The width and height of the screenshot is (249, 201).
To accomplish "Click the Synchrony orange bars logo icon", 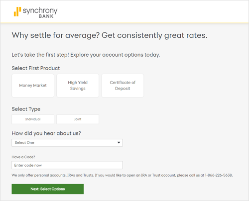I will (x=17, y=11).
